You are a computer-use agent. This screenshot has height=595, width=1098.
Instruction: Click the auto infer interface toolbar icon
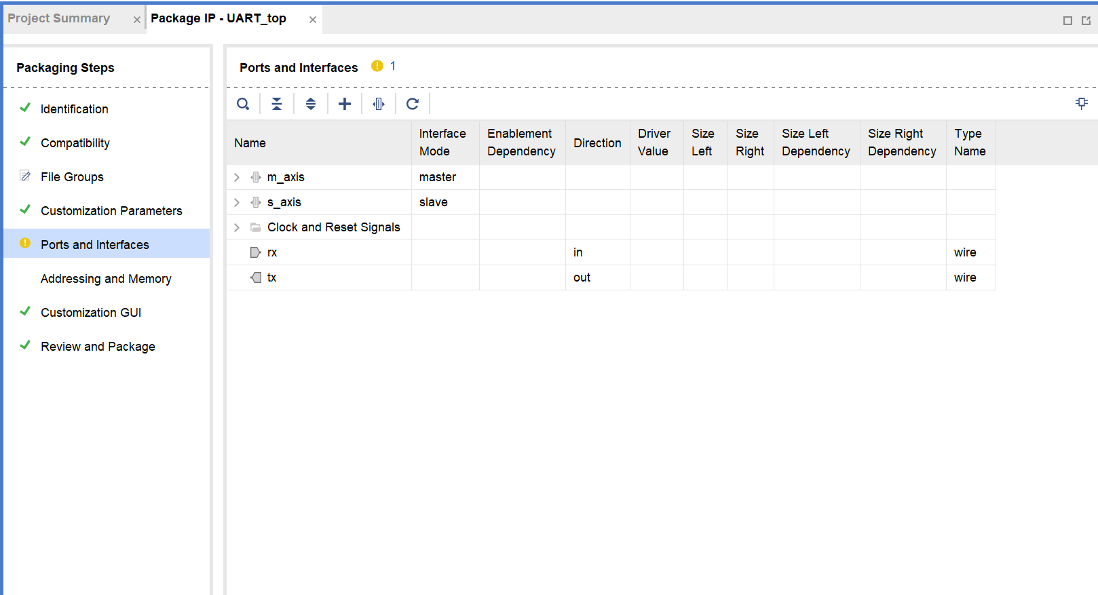click(x=379, y=104)
